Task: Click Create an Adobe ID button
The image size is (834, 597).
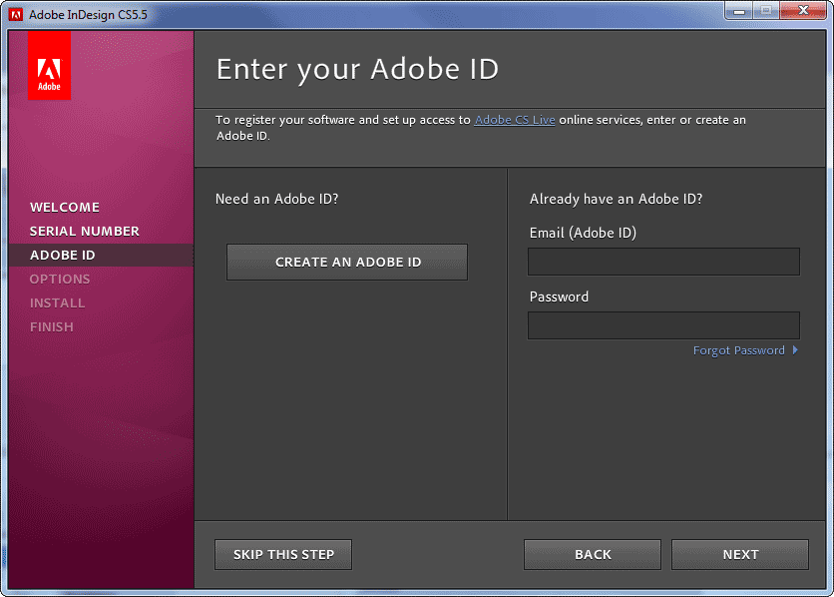Action: (x=347, y=262)
